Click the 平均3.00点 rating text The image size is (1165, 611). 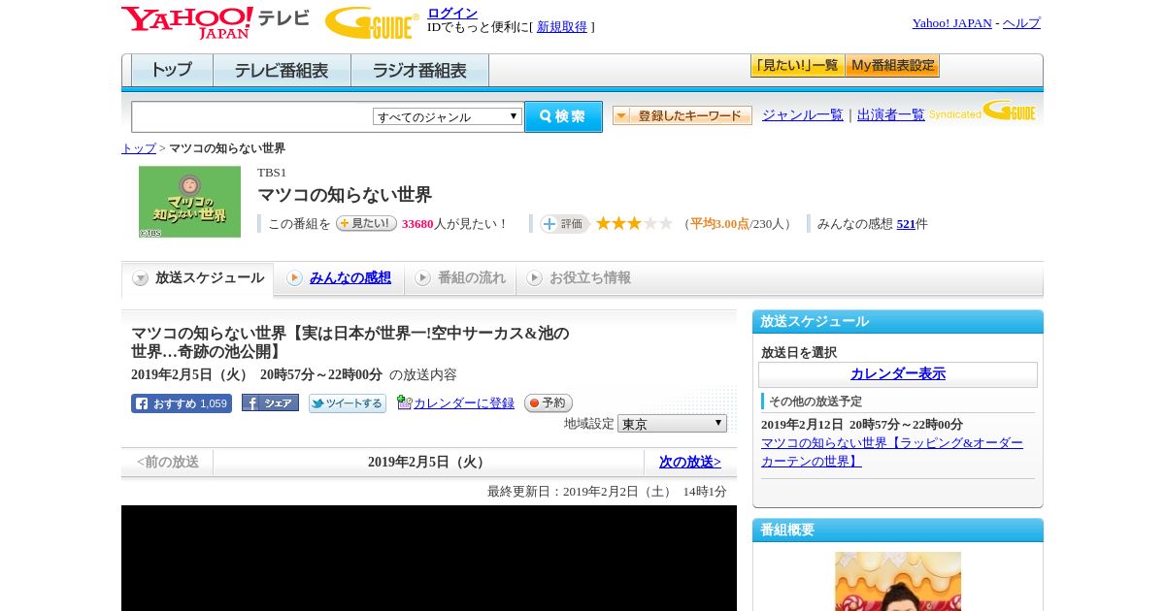pos(719,224)
